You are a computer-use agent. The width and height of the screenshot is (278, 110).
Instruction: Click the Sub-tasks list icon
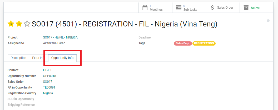coord(178,8)
